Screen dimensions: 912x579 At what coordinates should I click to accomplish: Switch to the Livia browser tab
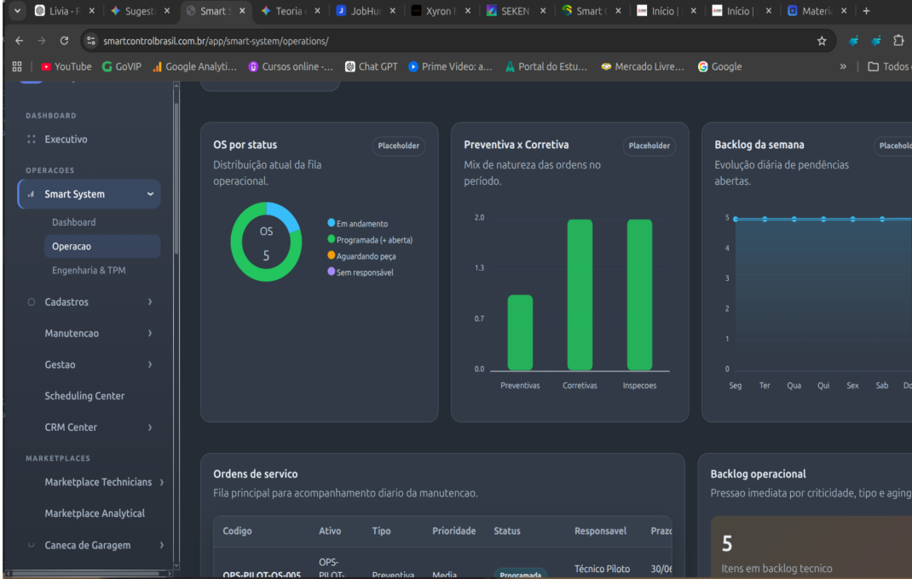(x=64, y=11)
